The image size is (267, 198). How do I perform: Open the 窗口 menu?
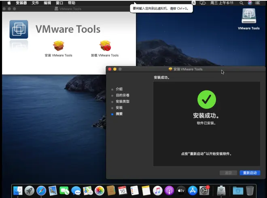(59, 3)
